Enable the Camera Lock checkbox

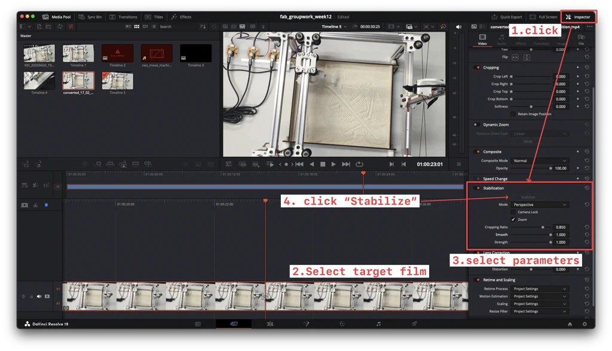(x=513, y=212)
